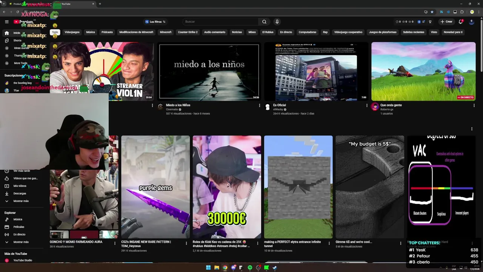The width and height of the screenshot is (483, 272).
Task: Open a new Chrome tab
Action: 100,4
